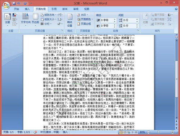
Task: Click the 字数: 1,321 word count
Action: tap(24, 132)
